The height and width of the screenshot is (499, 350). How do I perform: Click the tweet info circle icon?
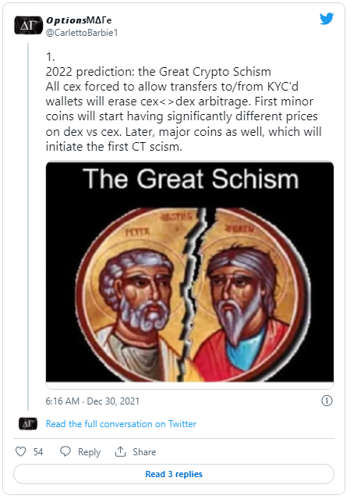point(327,401)
